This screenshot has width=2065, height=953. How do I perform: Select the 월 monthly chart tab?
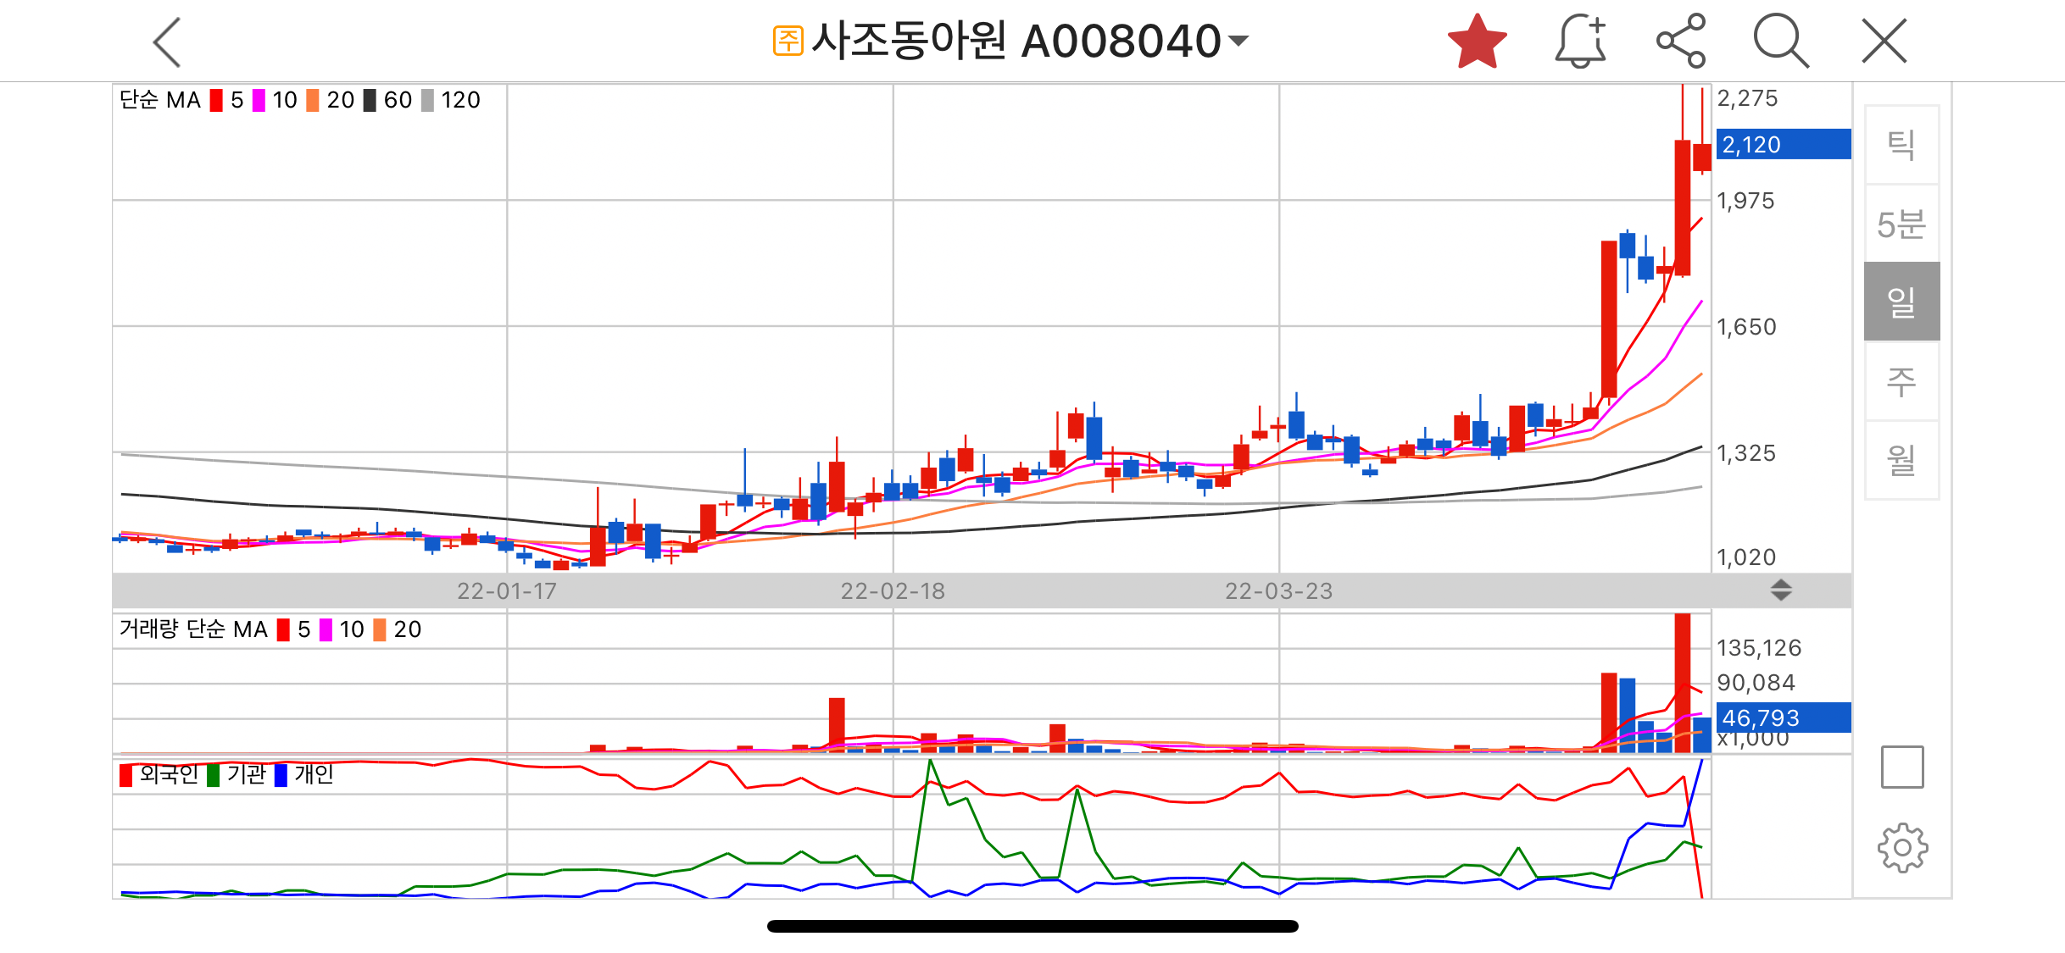(1901, 460)
